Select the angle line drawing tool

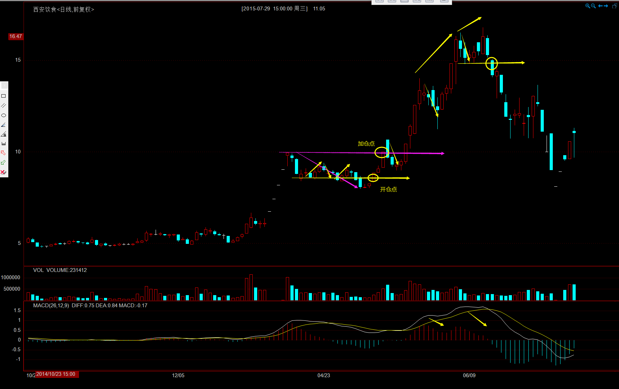pos(3,125)
